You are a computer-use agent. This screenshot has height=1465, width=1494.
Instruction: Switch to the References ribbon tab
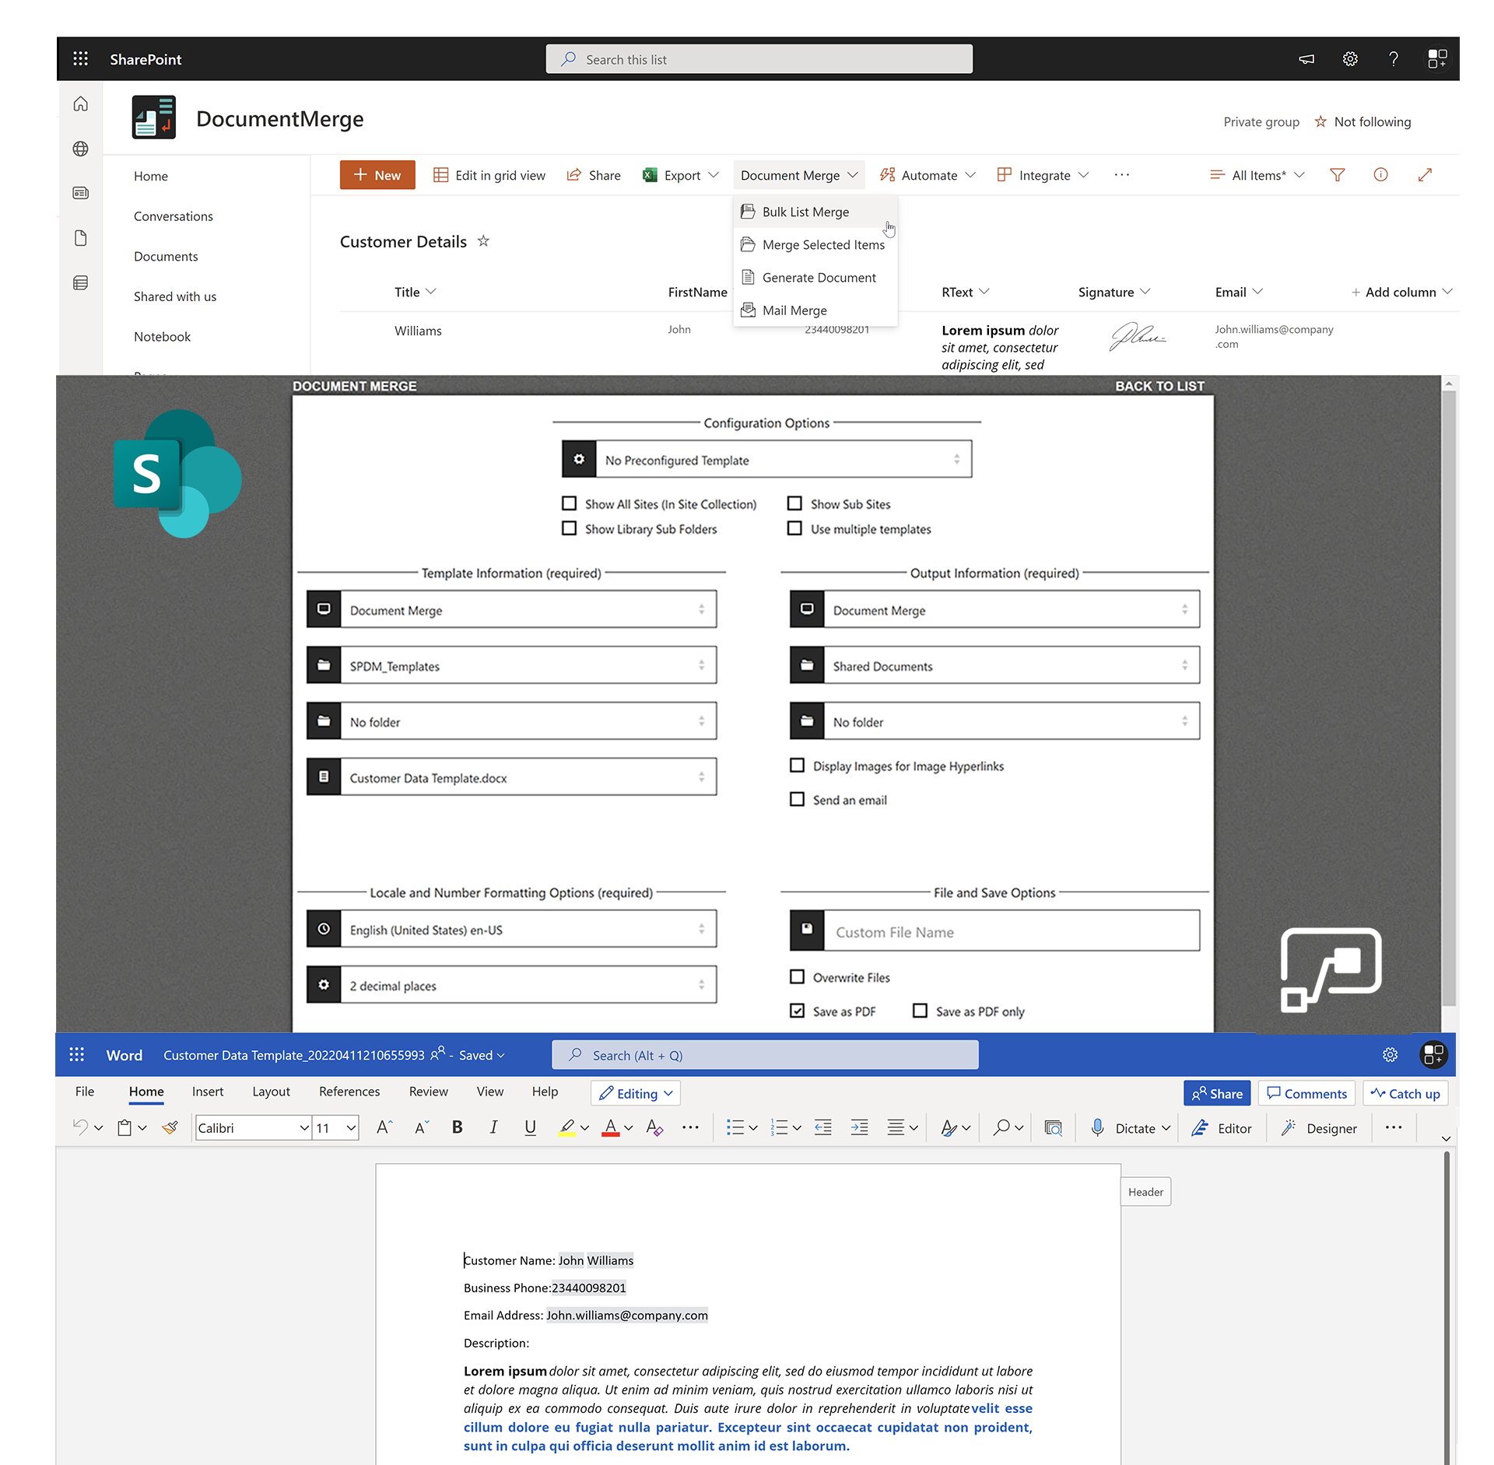[x=349, y=1092]
